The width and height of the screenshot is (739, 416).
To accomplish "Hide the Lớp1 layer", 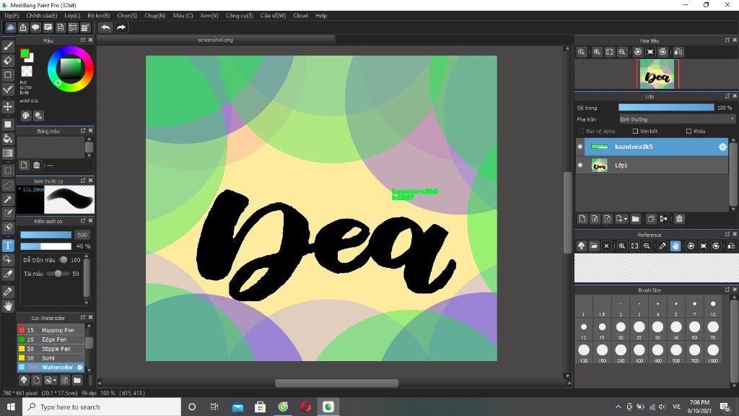I will (580, 165).
